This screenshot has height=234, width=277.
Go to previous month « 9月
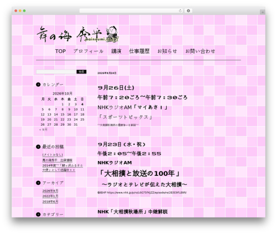coord(43,129)
